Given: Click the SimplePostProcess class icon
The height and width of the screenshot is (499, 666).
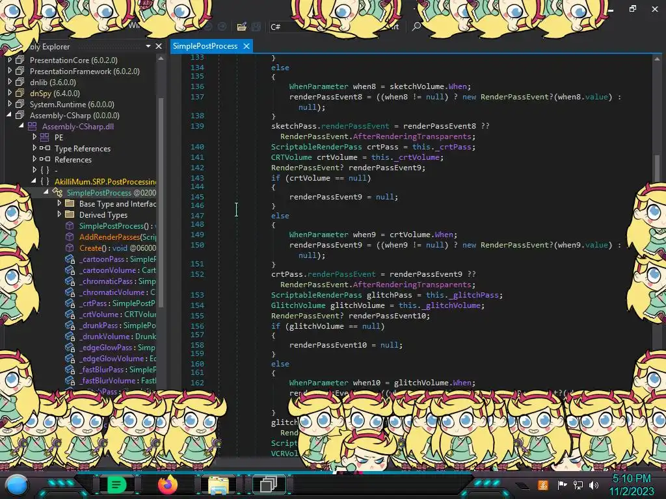Looking at the screenshot, I should coord(57,192).
